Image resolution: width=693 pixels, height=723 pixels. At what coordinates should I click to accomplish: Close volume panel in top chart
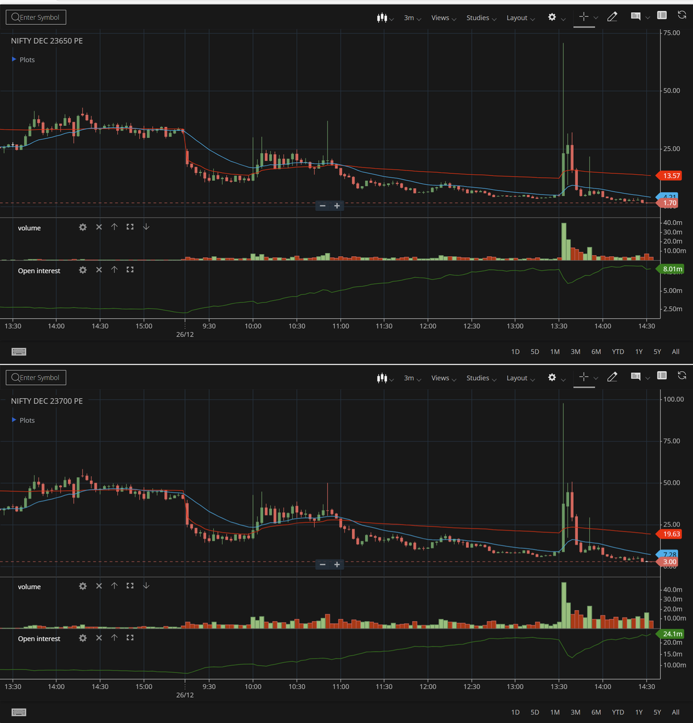coord(99,227)
